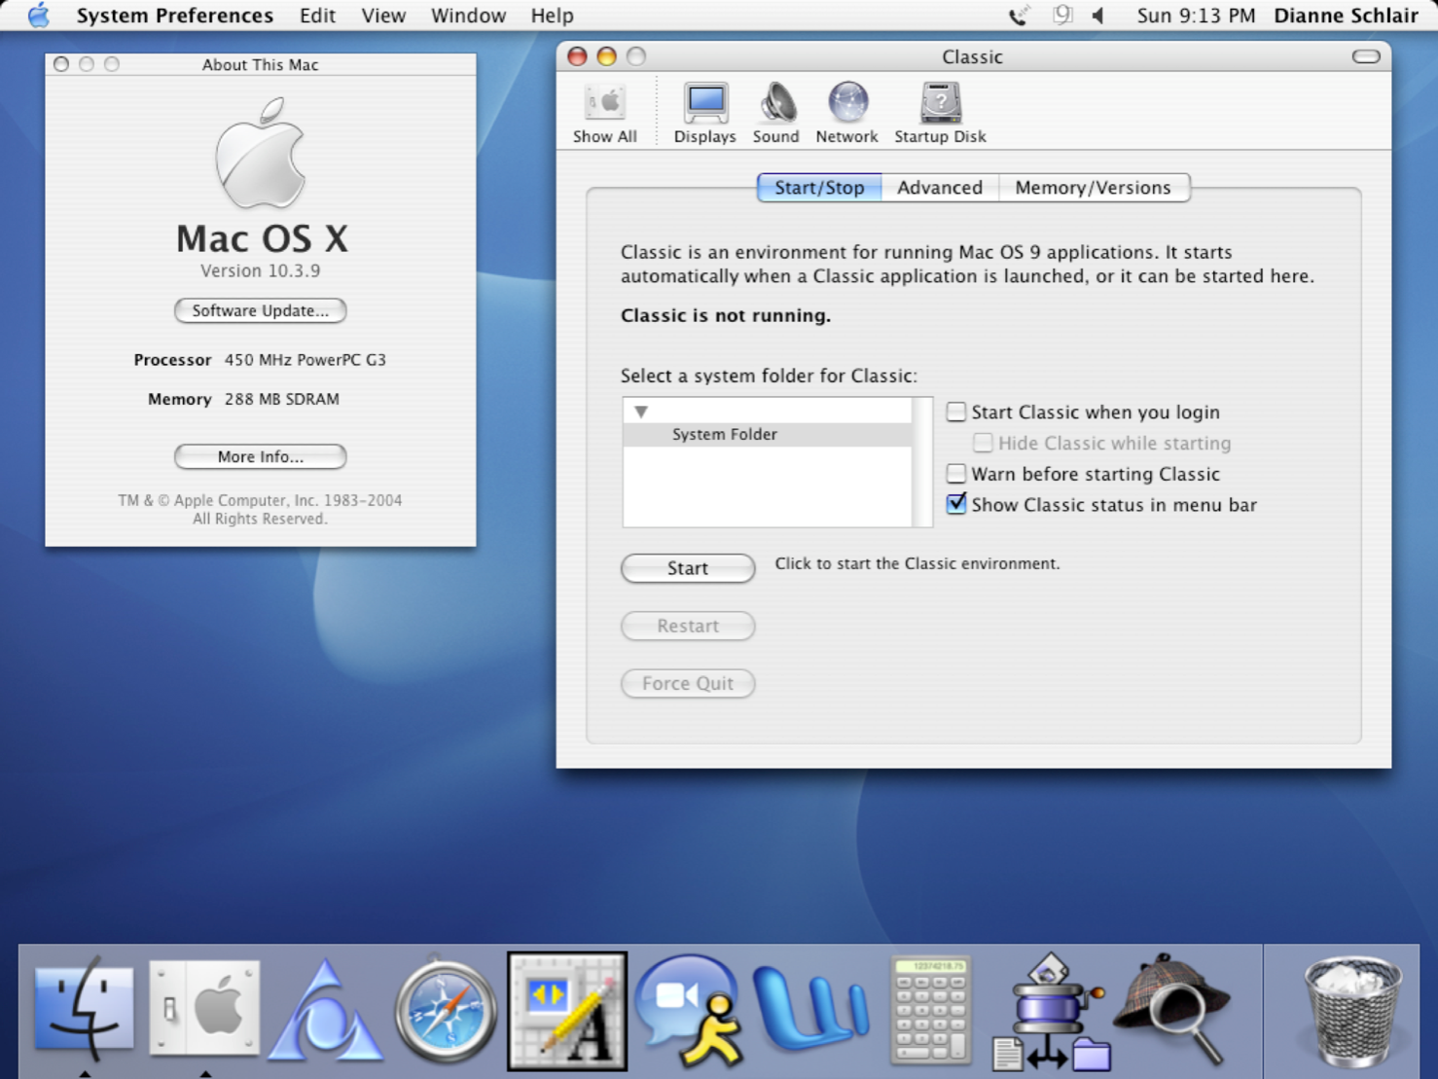1438x1079 pixels.
Task: Open the Apple menu
Action: [39, 16]
